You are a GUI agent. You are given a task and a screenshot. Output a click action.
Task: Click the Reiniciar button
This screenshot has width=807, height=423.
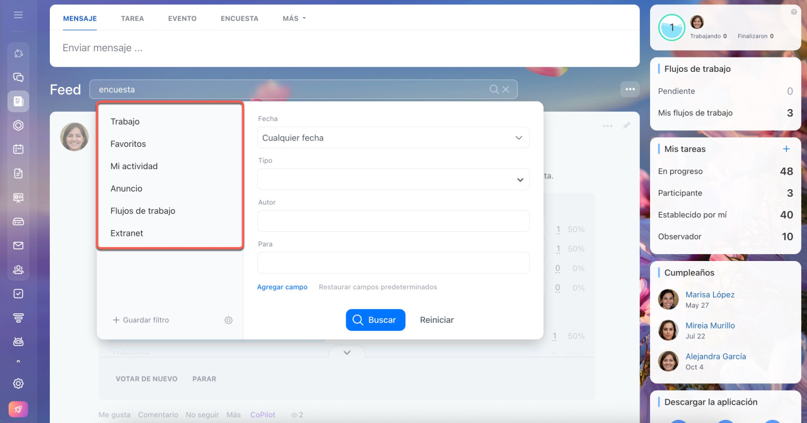(436, 320)
